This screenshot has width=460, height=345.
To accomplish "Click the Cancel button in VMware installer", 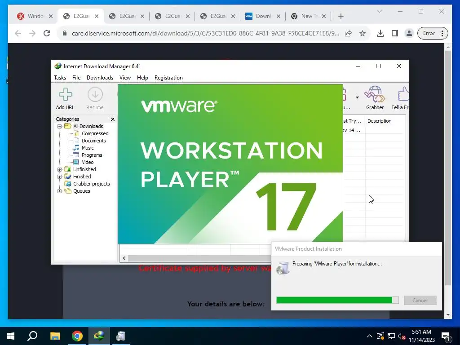I will click(x=420, y=301).
